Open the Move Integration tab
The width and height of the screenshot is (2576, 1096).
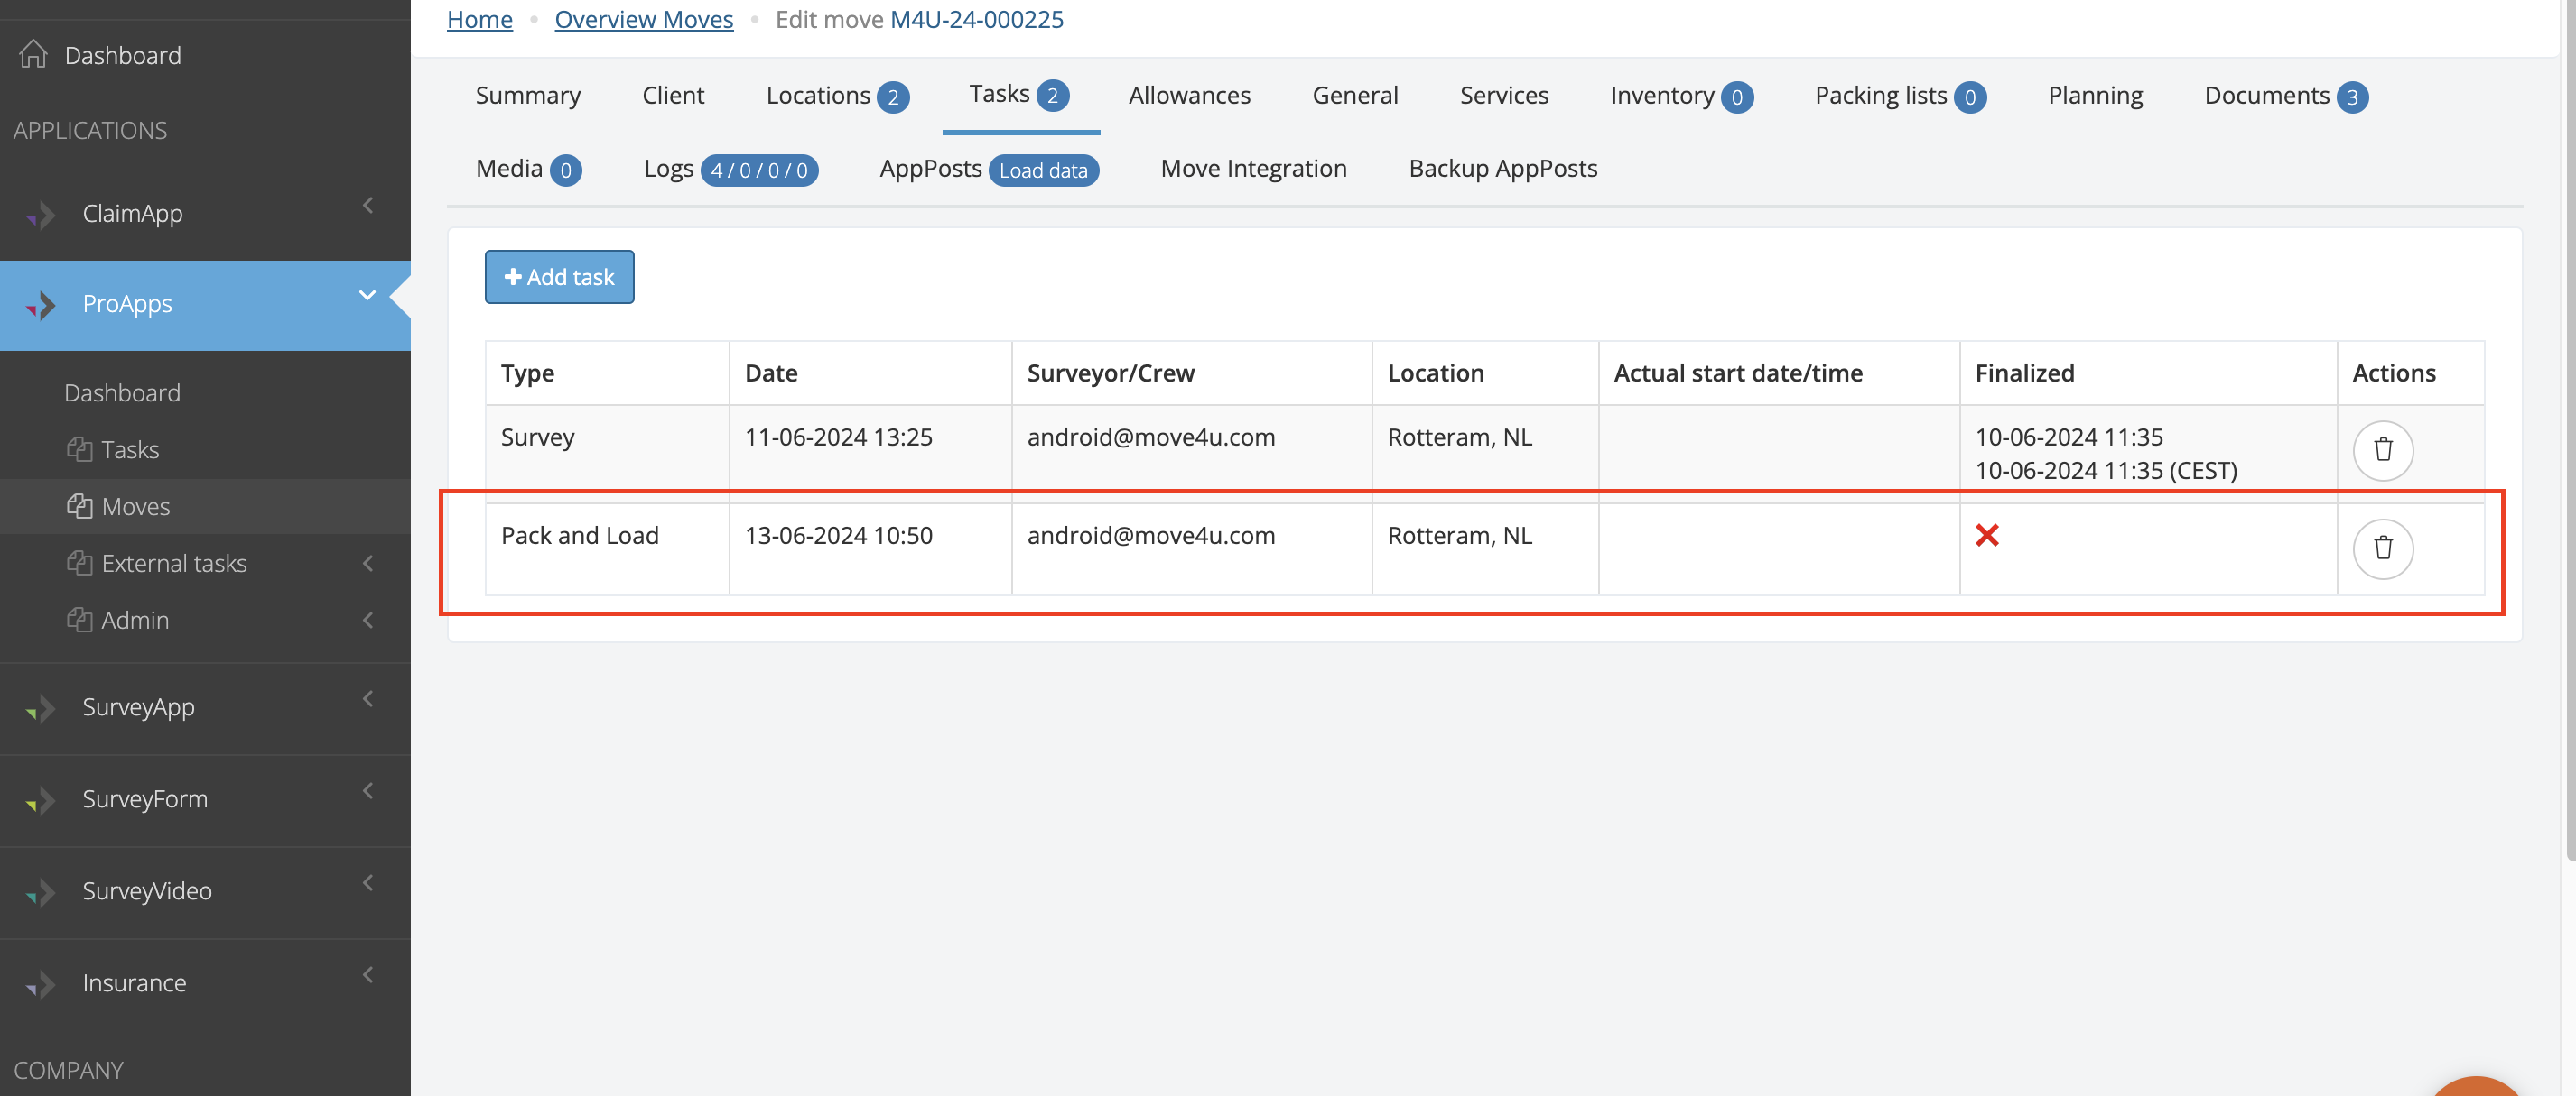pos(1253,169)
